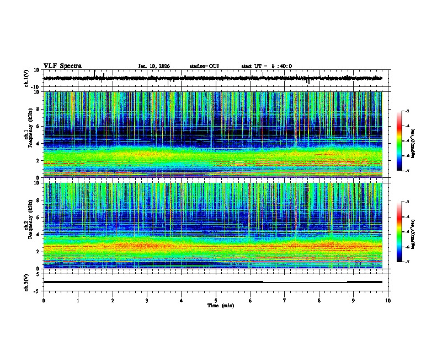Click time-axis tick label "10" at bottom right
Viewport: 437px width, 337px height.
click(388, 301)
